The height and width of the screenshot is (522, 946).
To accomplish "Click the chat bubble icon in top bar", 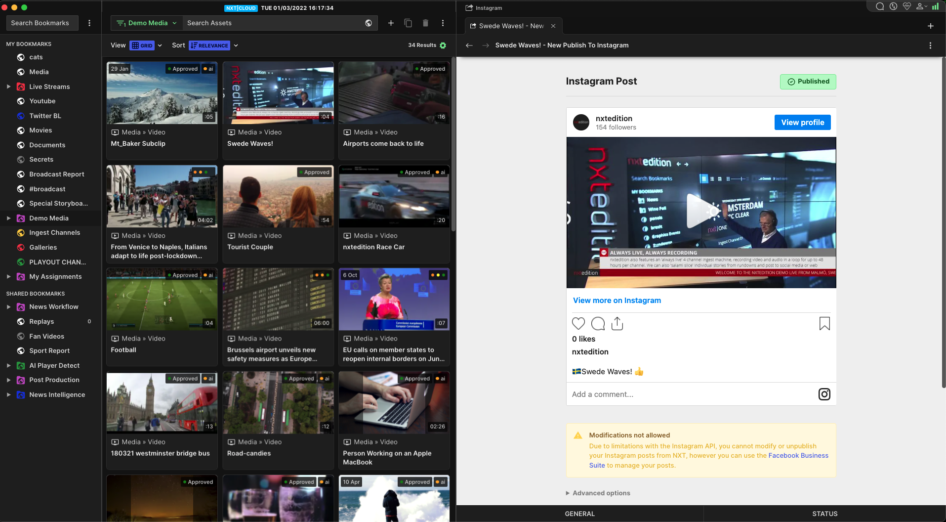I will coord(880,6).
